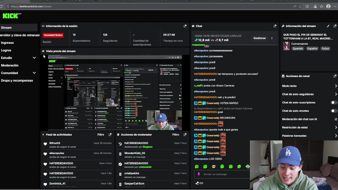
Task: Click cristiankikk eliminó un mensaje row
Action: pyautogui.click(x=153, y=175)
